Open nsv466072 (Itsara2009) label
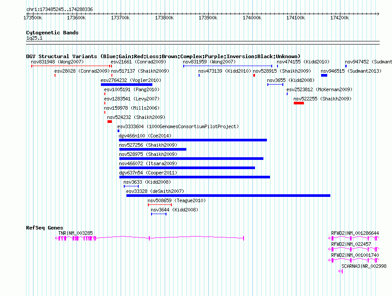 [x=148, y=163]
